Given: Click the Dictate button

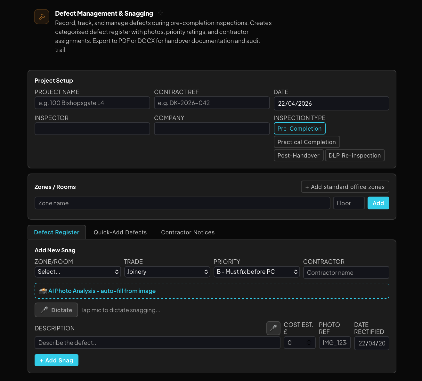Looking at the screenshot, I should pos(56,310).
